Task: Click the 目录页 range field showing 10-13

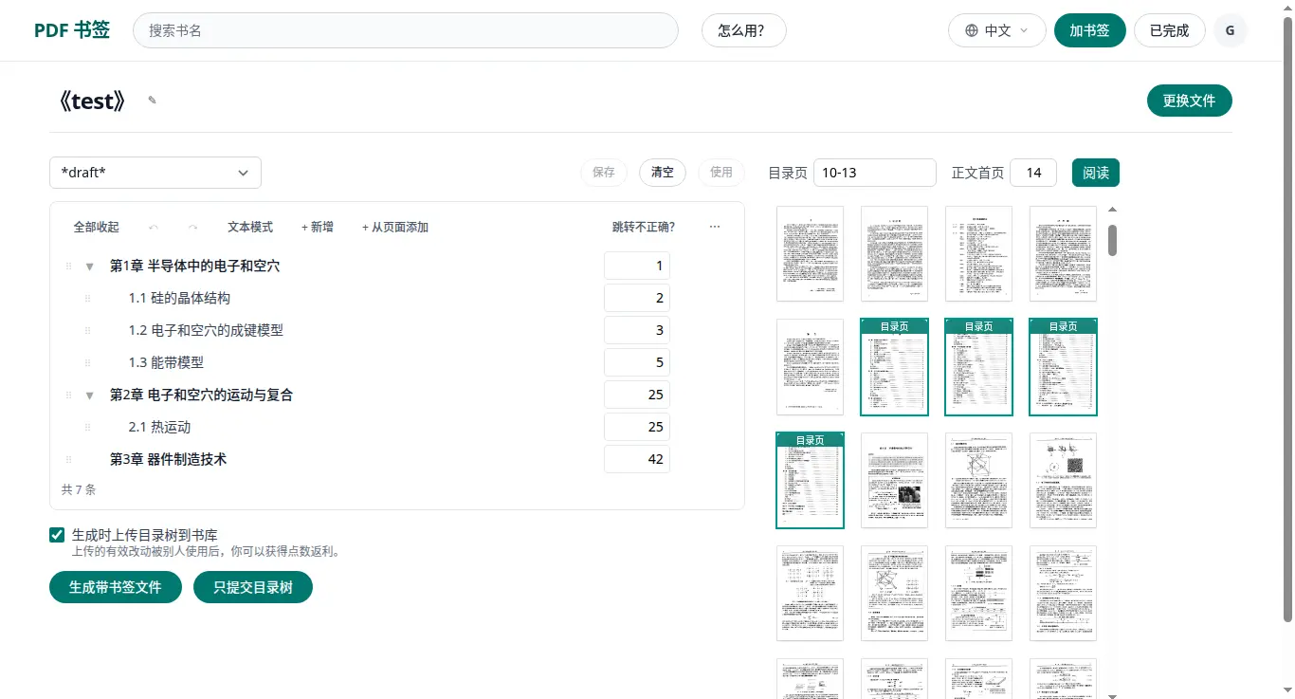Action: point(875,173)
